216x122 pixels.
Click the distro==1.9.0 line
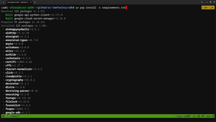click(13, 87)
